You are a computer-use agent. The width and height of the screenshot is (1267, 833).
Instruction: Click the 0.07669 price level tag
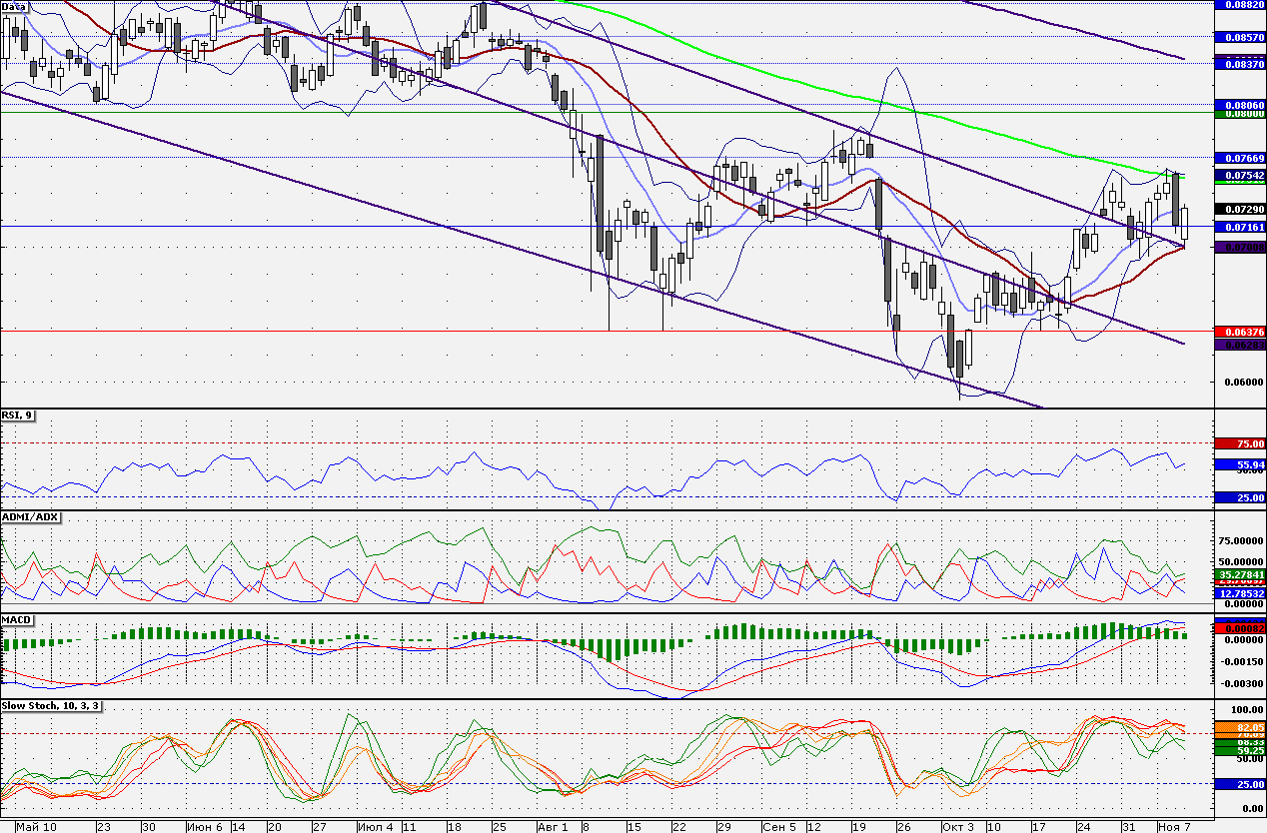tap(1240, 158)
